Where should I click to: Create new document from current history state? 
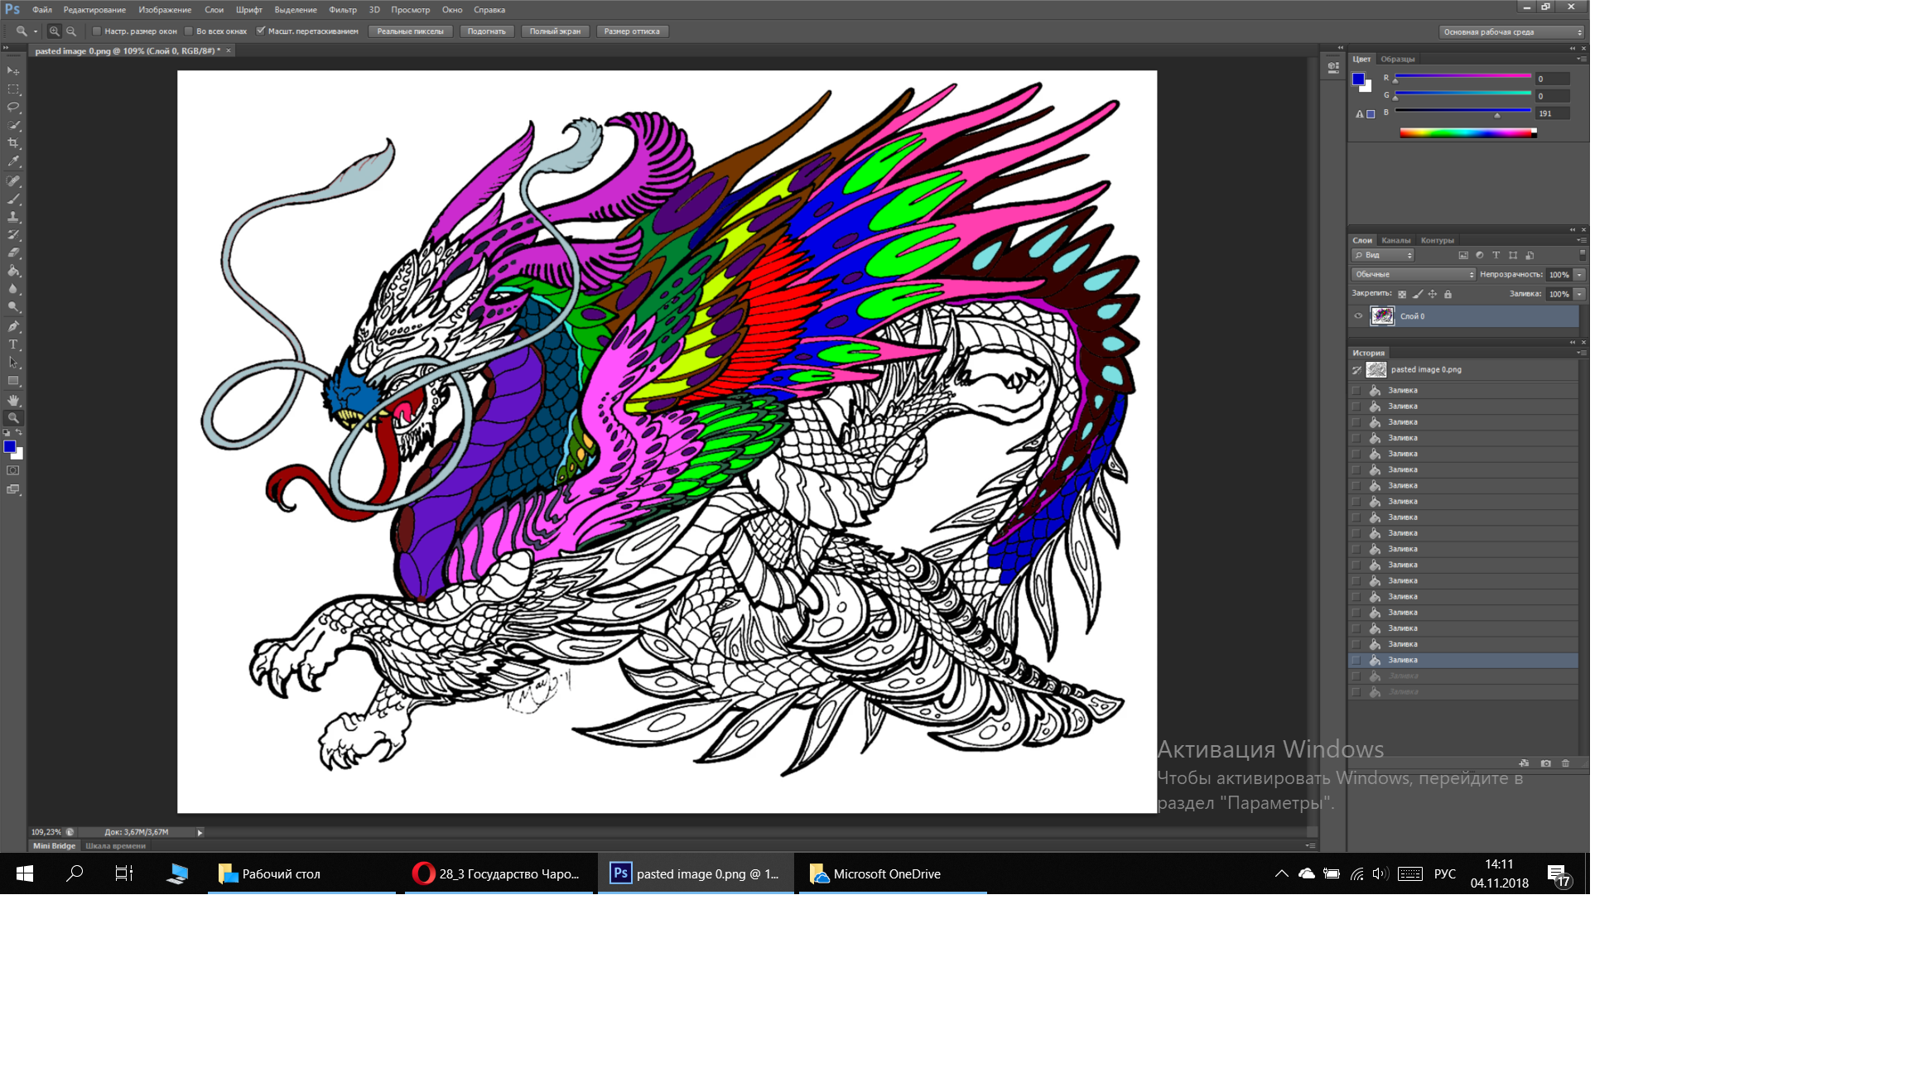[1524, 764]
